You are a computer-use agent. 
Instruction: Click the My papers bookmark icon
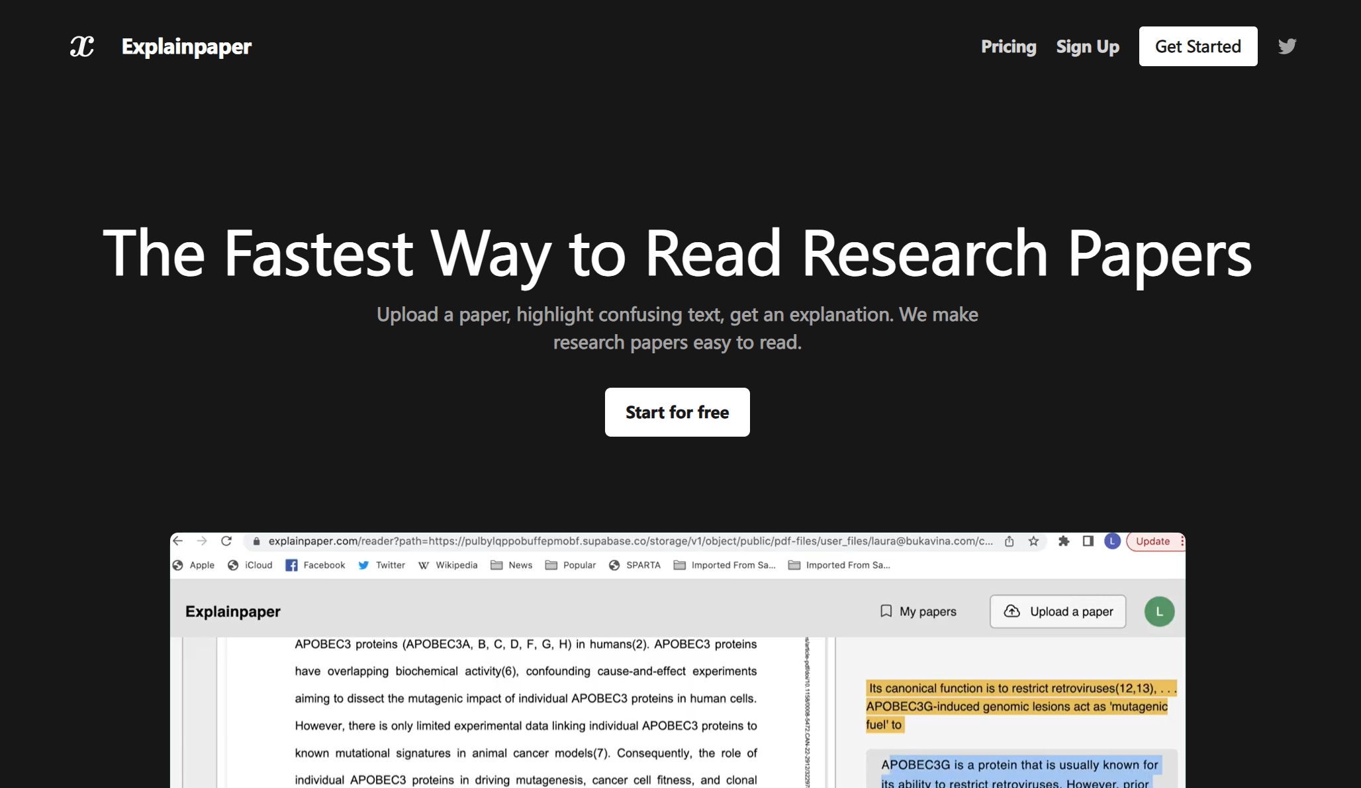[886, 611]
